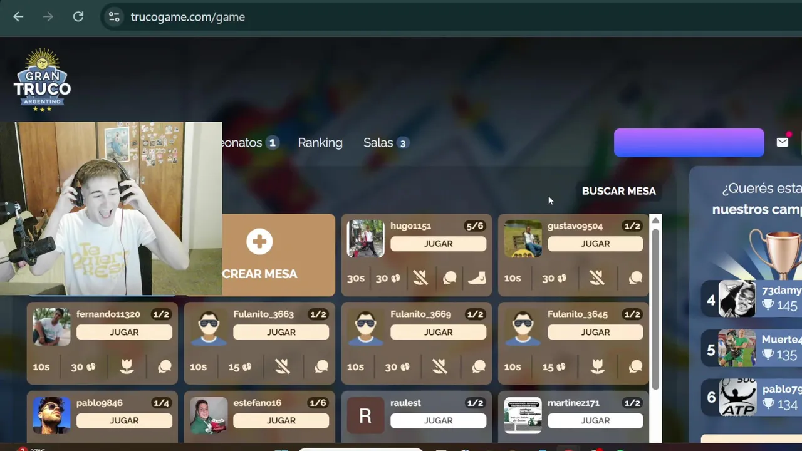Image resolution: width=802 pixels, height=451 pixels.
Task: Click JUGAR on fernando11320's table
Action: click(124, 332)
